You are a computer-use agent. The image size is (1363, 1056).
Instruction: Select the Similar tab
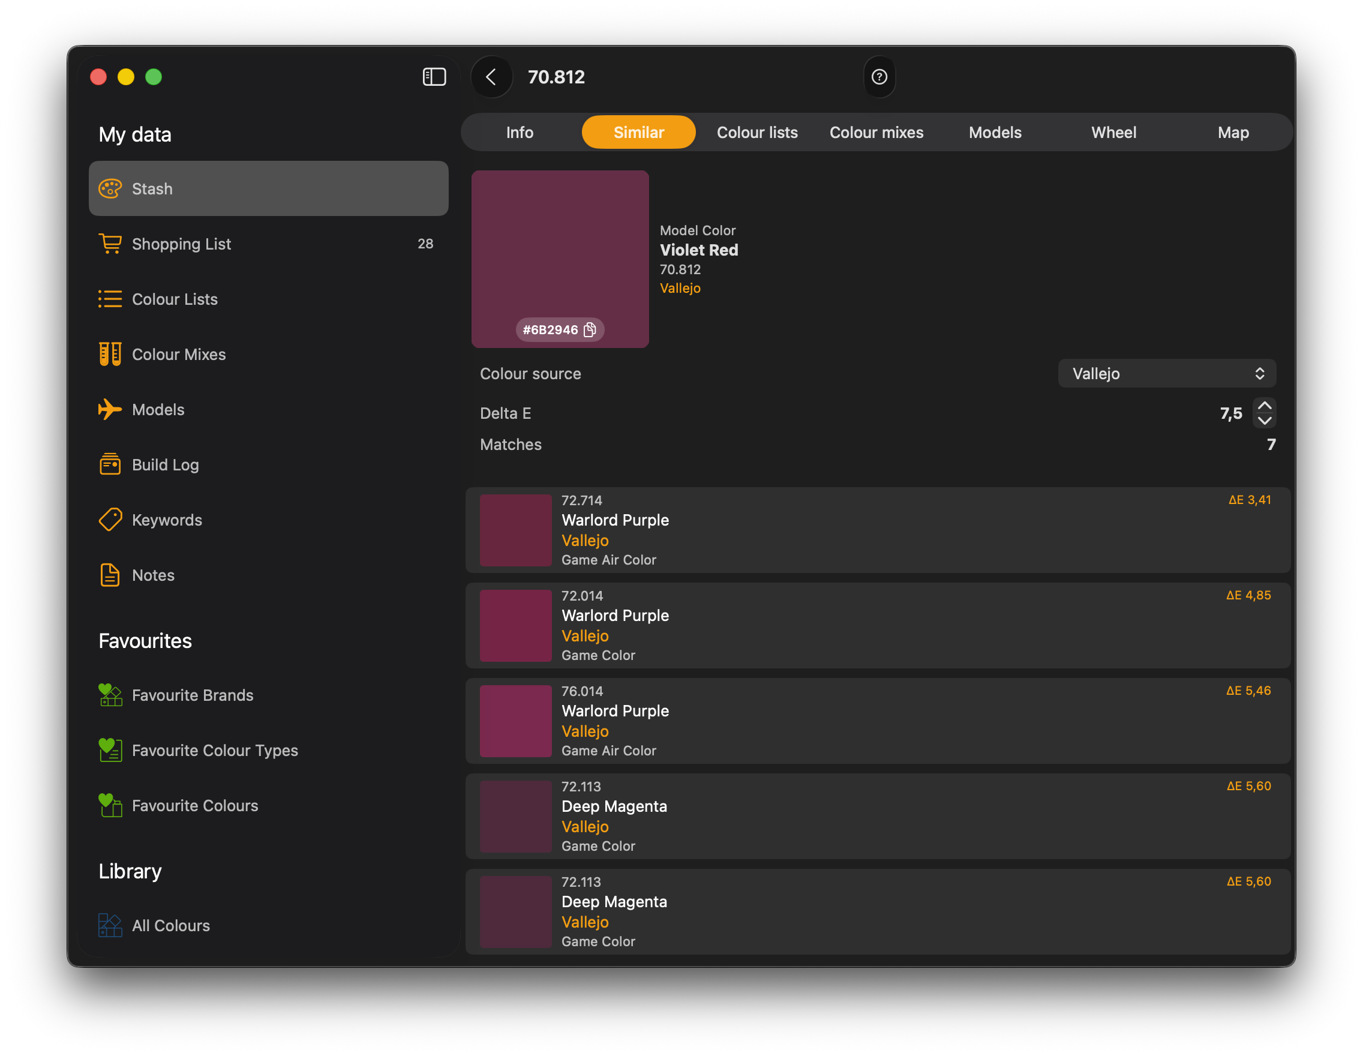tap(638, 133)
